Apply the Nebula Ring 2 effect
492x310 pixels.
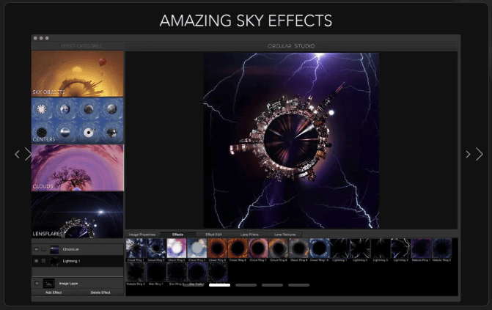coord(442,248)
